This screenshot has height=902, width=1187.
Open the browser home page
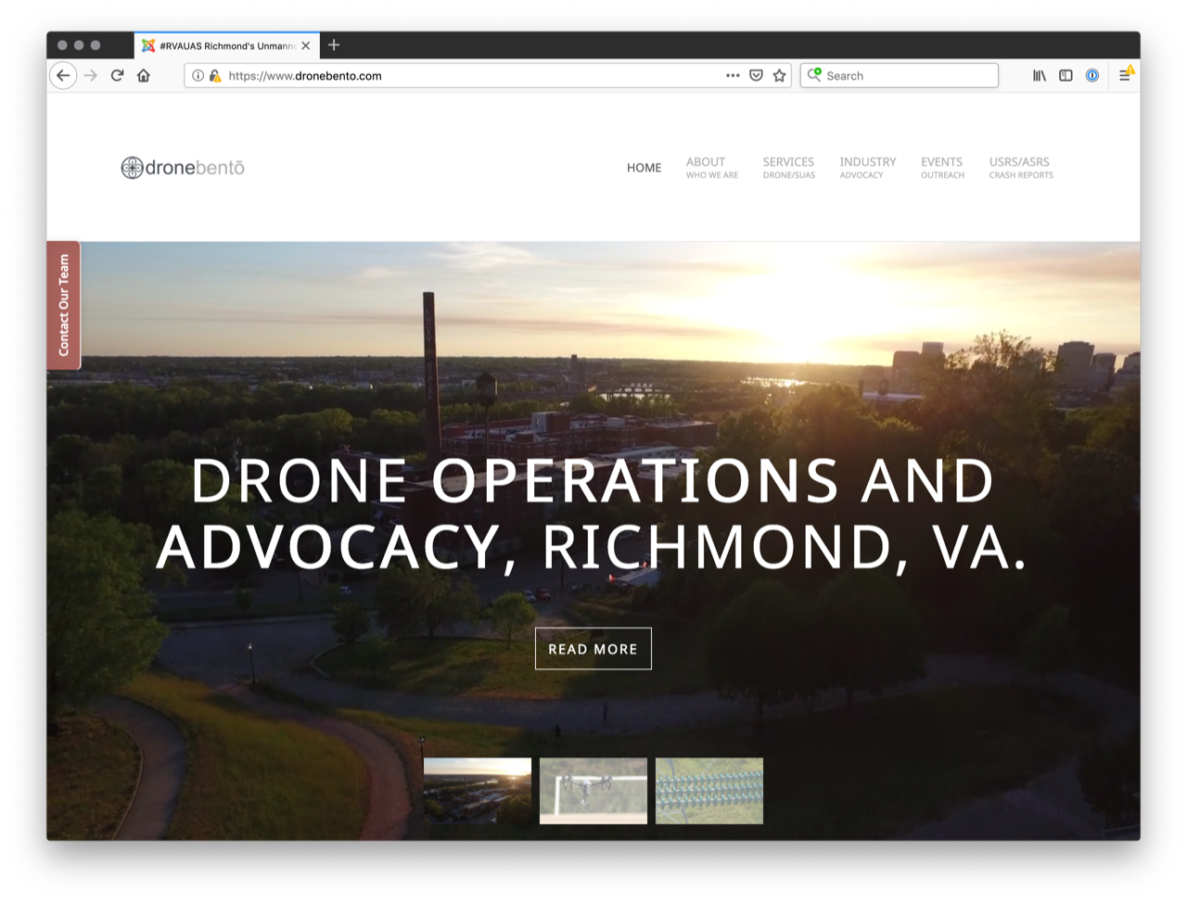(144, 76)
